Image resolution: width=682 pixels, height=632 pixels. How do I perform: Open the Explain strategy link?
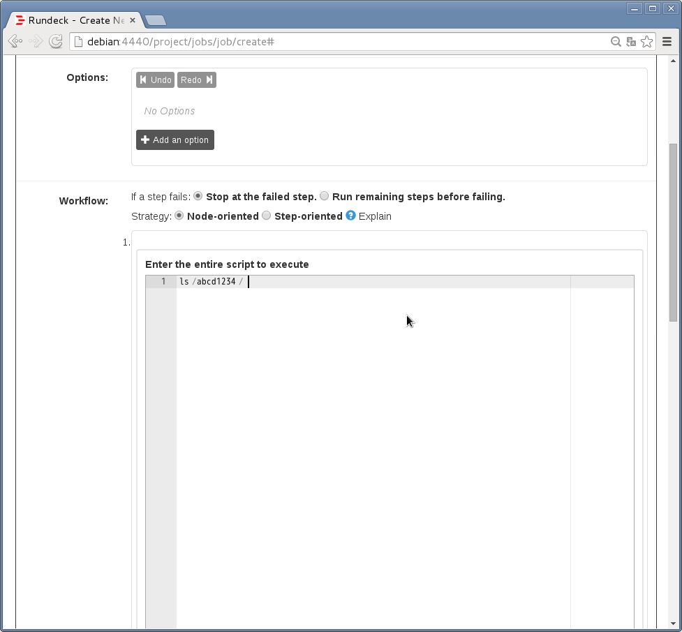(375, 216)
